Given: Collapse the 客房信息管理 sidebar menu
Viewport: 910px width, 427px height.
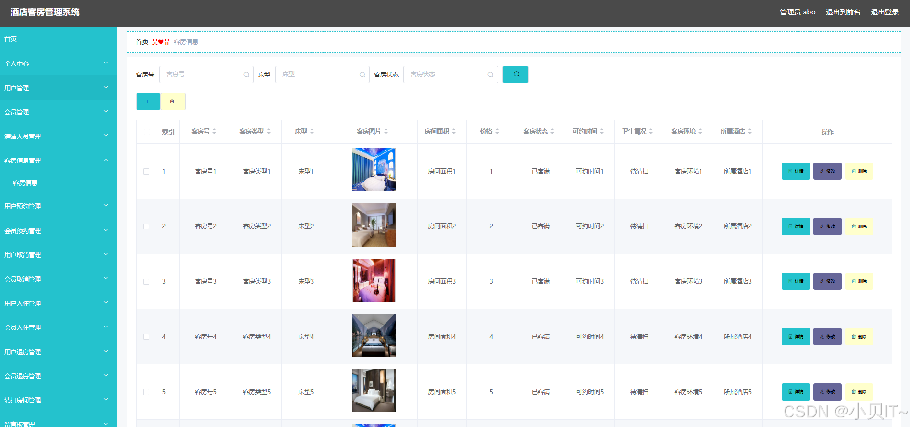Looking at the screenshot, I should [x=58, y=161].
